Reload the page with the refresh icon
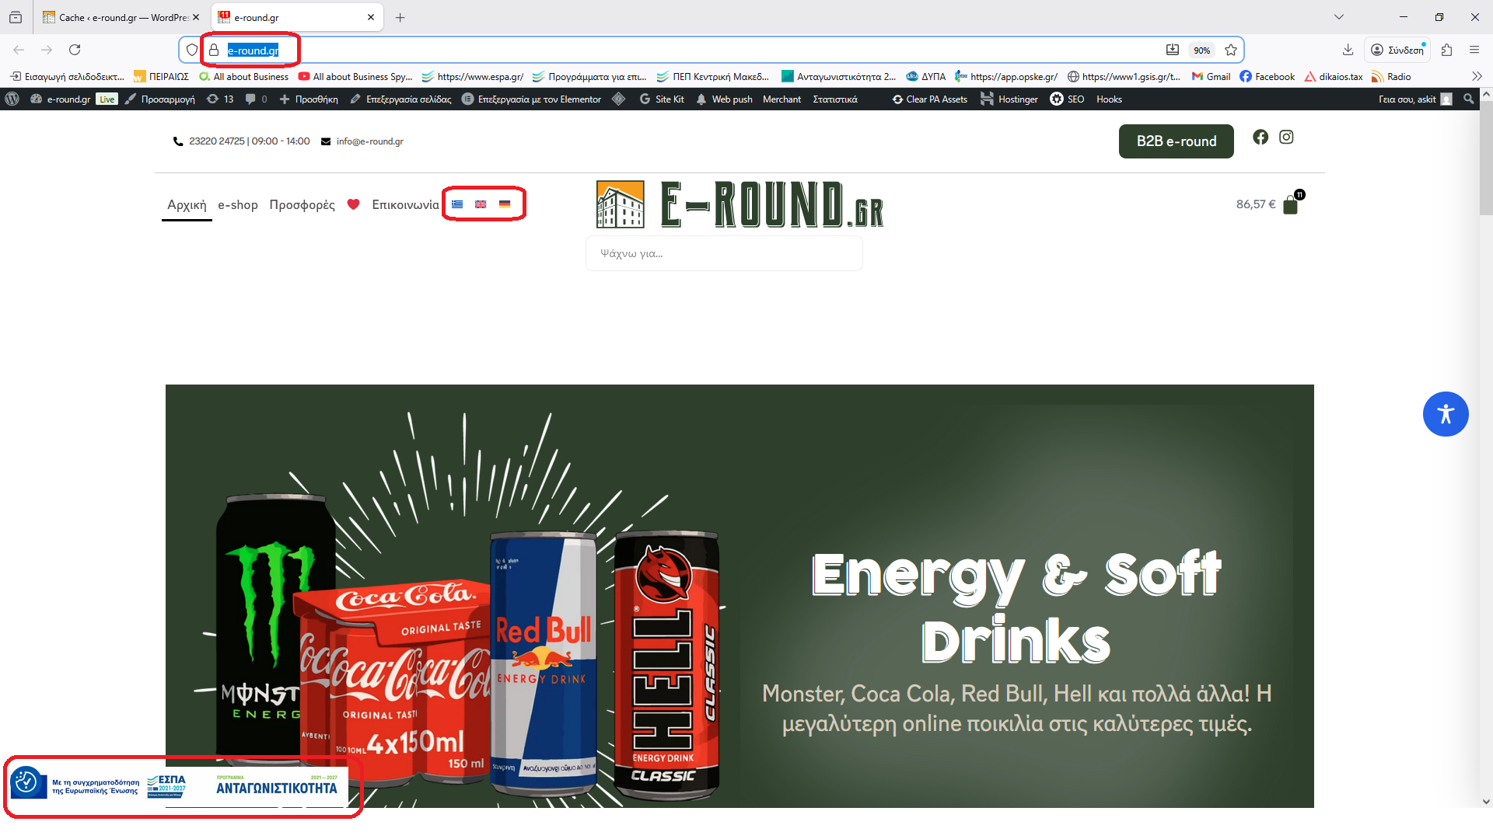This screenshot has height=839, width=1493. (75, 50)
